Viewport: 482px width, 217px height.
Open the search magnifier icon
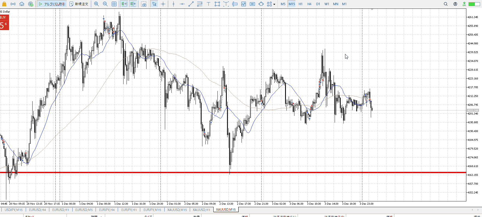(x=446, y=4)
